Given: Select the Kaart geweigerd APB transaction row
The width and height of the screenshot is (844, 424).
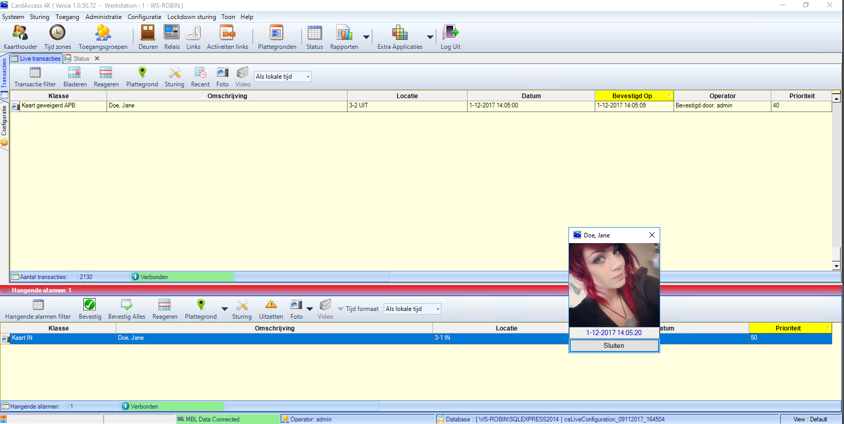Looking at the screenshot, I should click(421, 106).
